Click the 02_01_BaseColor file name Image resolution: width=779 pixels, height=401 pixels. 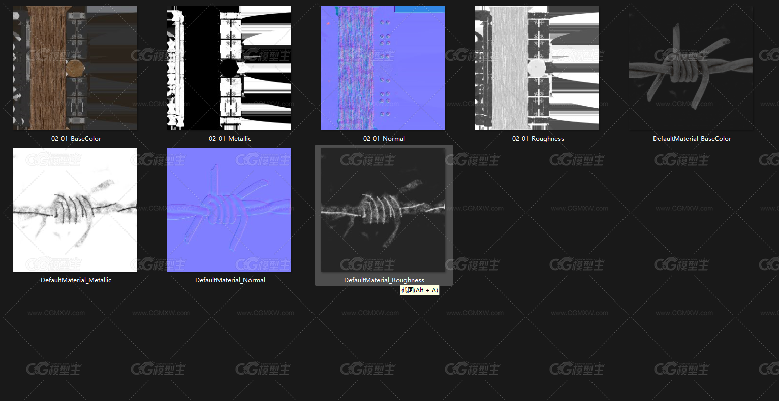(x=76, y=139)
